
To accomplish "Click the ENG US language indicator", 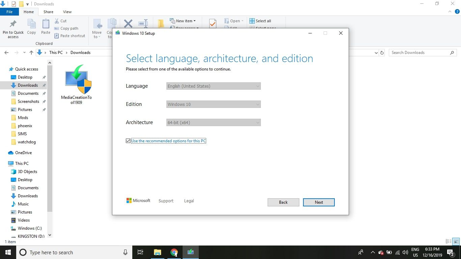I will (x=415, y=252).
